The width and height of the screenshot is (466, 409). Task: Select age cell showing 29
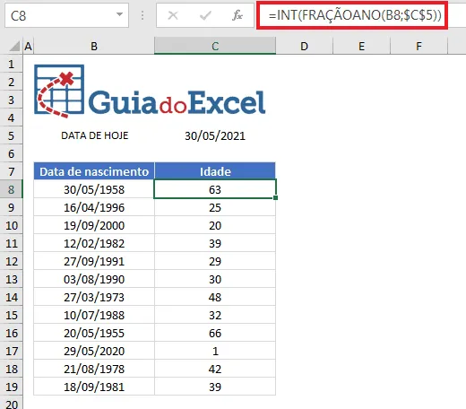coord(215,261)
